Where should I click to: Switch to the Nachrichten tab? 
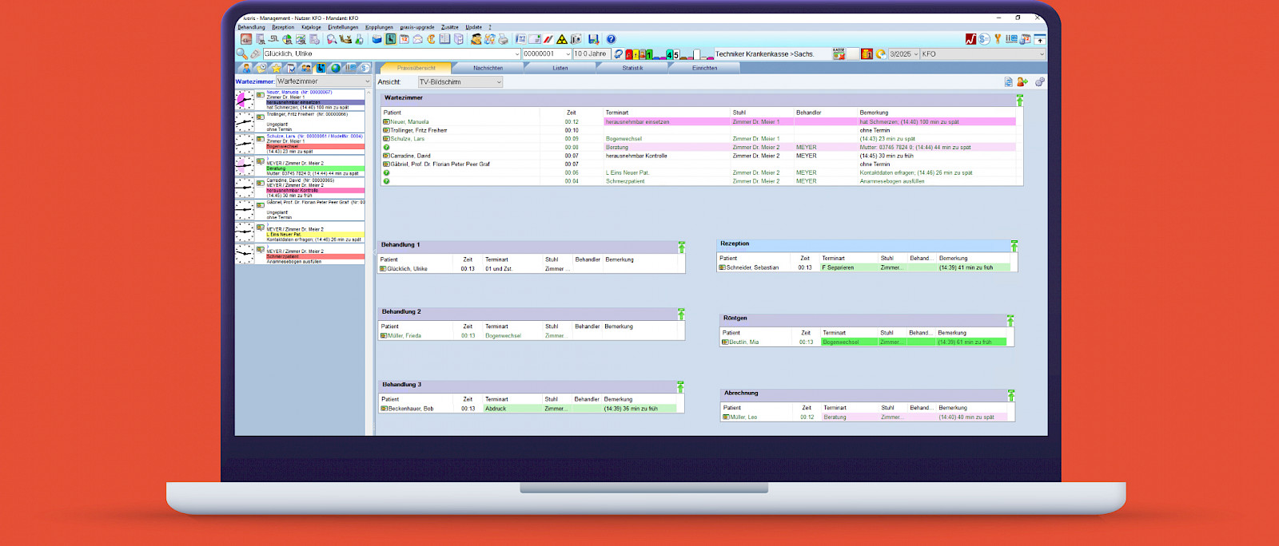click(x=488, y=68)
